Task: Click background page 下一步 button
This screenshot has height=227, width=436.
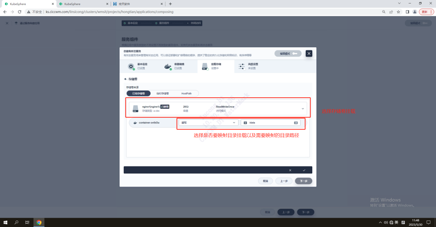Action: pos(305,212)
